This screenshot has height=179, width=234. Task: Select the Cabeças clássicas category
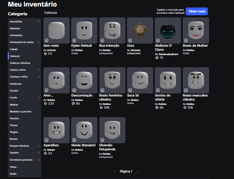pyautogui.click(x=20, y=63)
